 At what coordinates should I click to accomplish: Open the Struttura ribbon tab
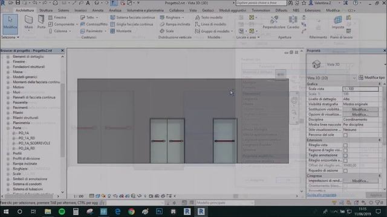[x=46, y=10]
